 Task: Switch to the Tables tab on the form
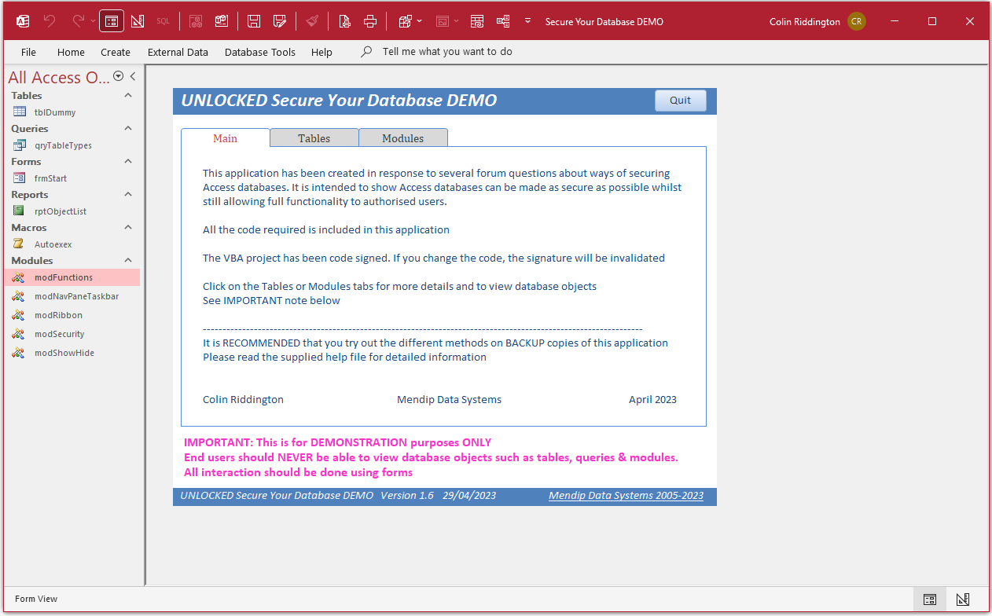tap(314, 138)
